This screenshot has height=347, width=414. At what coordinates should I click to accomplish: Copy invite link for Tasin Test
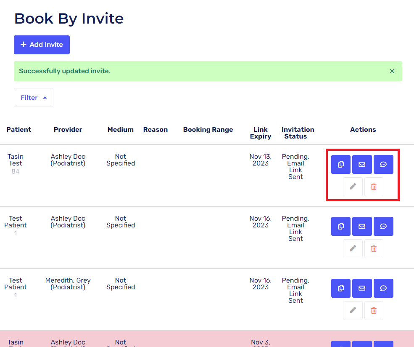pos(341,164)
